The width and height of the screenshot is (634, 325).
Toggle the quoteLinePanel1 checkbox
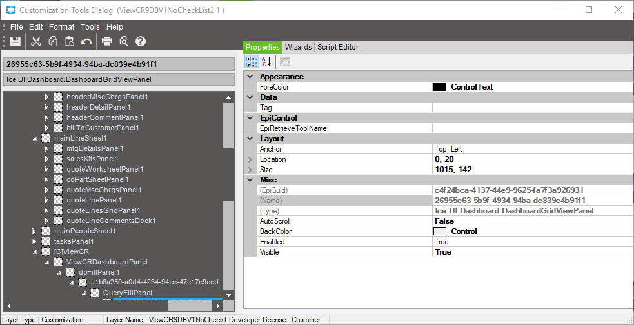[57, 200]
